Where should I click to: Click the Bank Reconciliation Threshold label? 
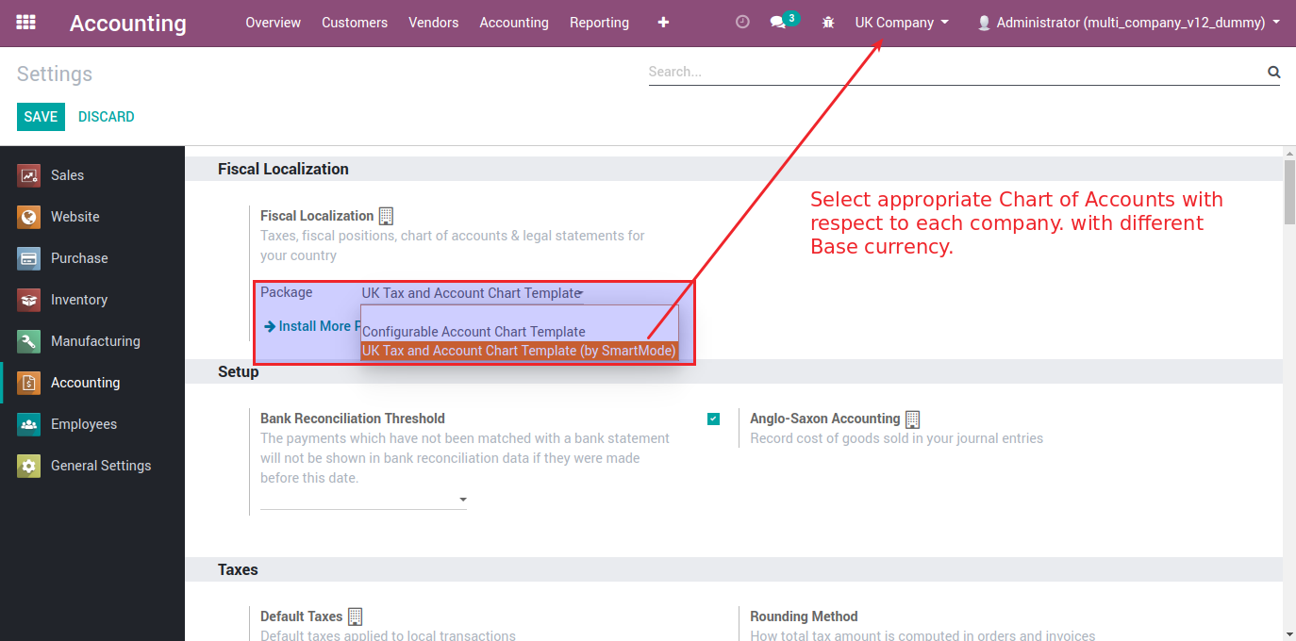[x=353, y=419]
